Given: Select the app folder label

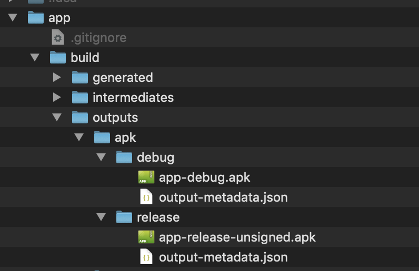Looking at the screenshot, I should [59, 18].
